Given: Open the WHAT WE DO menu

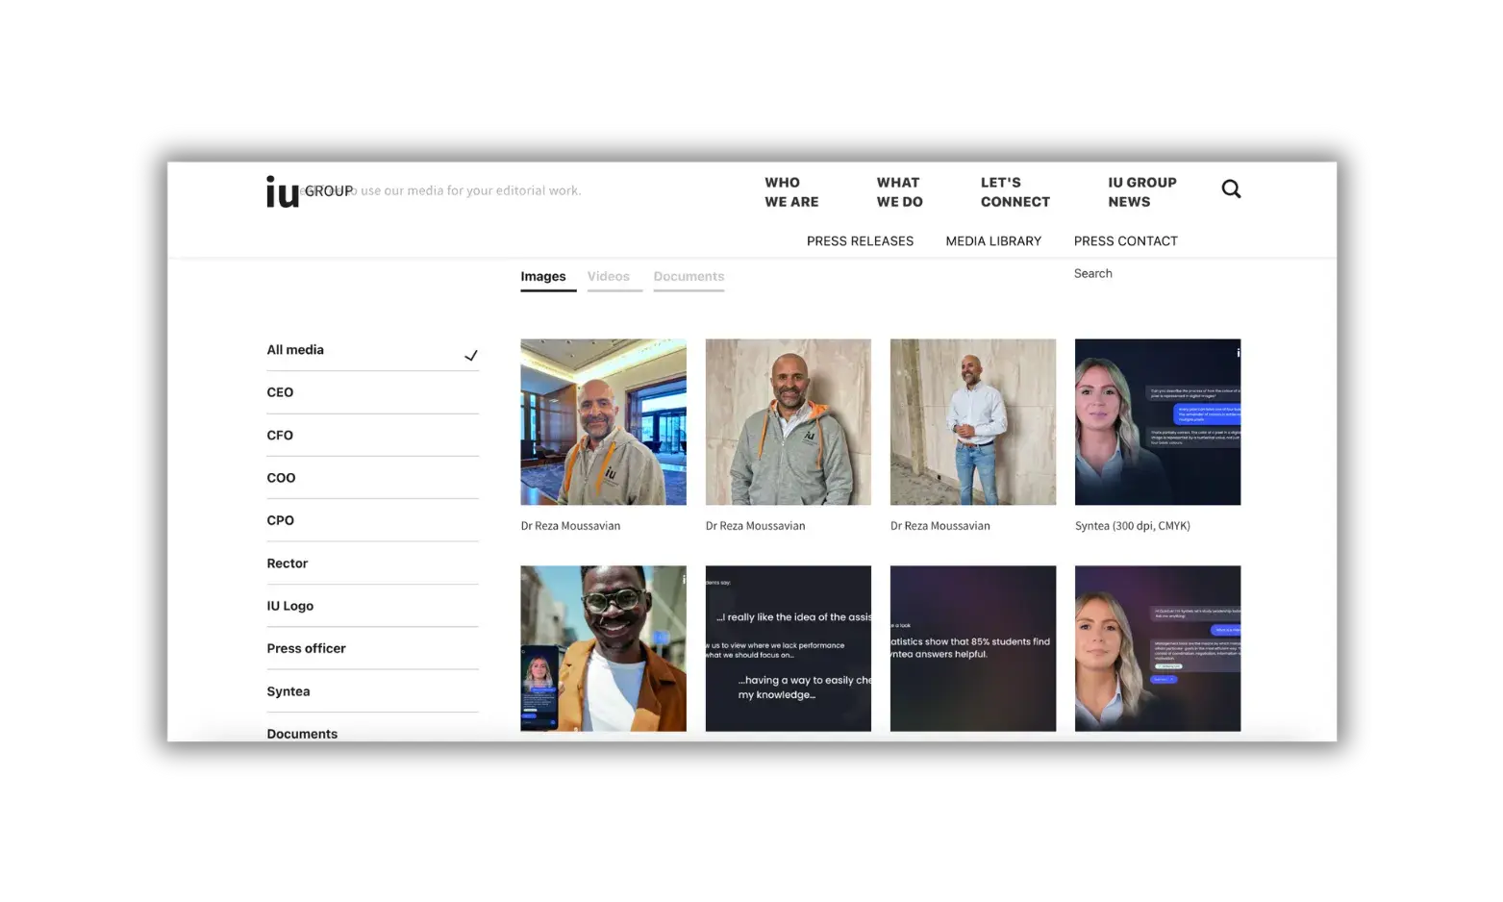Looking at the screenshot, I should click(x=899, y=192).
